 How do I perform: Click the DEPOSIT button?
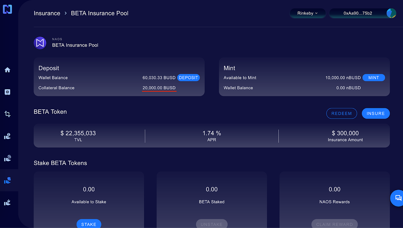point(188,78)
